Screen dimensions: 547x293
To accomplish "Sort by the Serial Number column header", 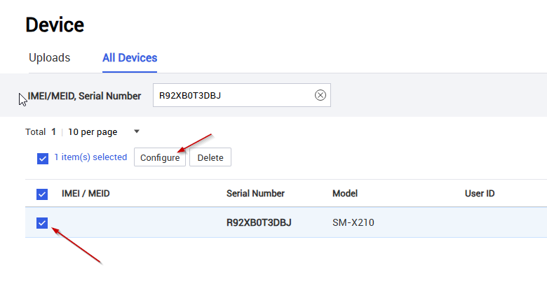I will [255, 194].
